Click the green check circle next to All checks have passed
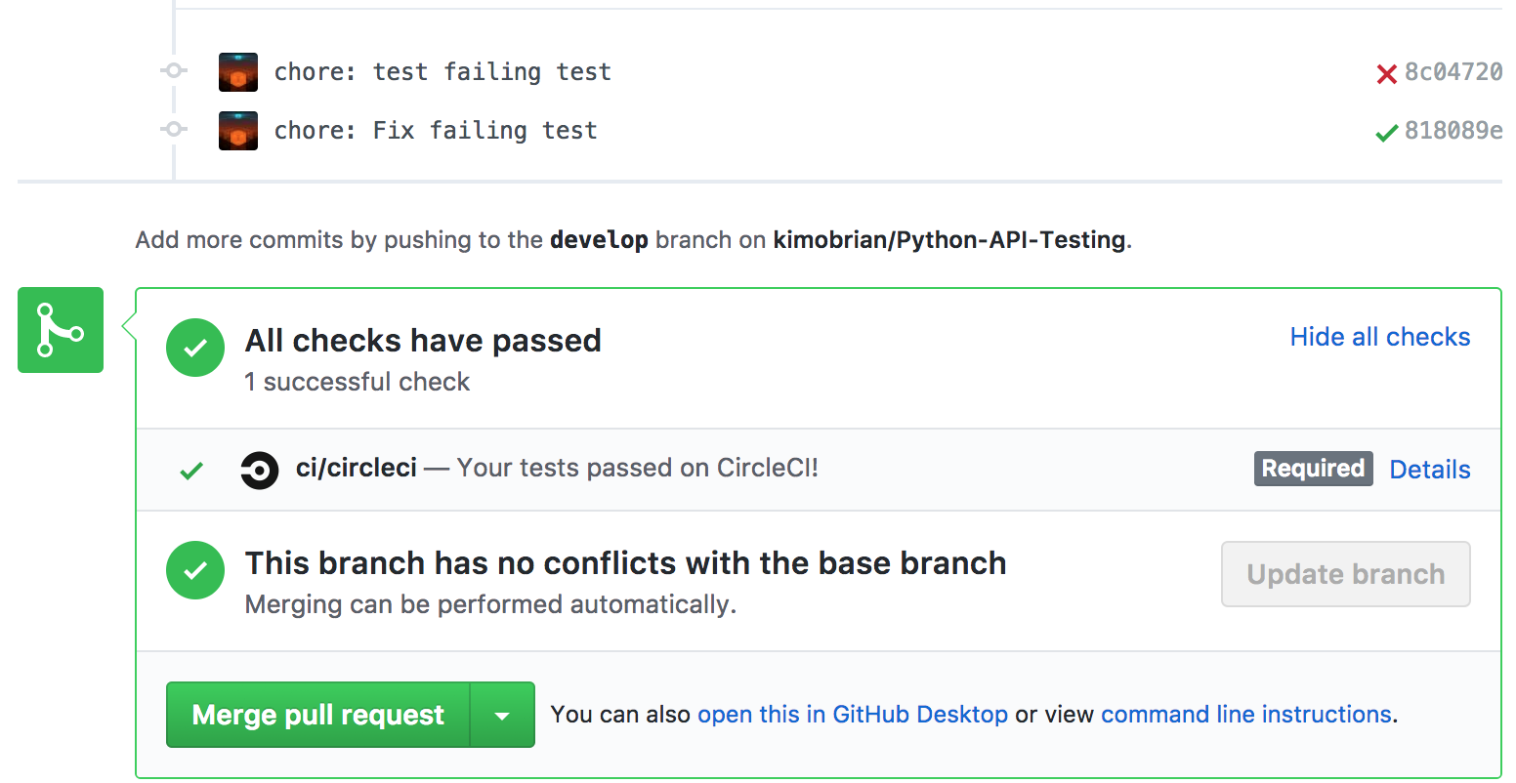 (195, 348)
